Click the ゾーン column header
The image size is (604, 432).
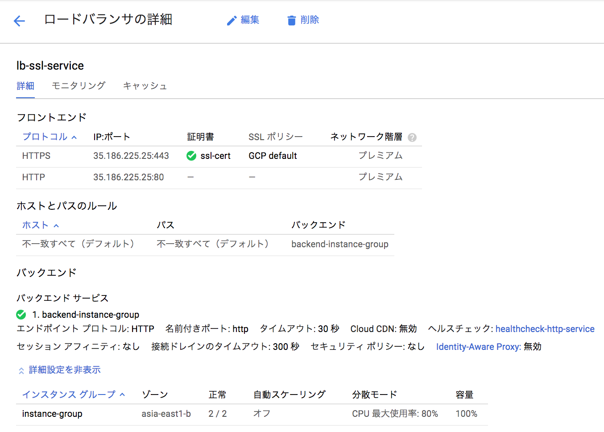155,395
